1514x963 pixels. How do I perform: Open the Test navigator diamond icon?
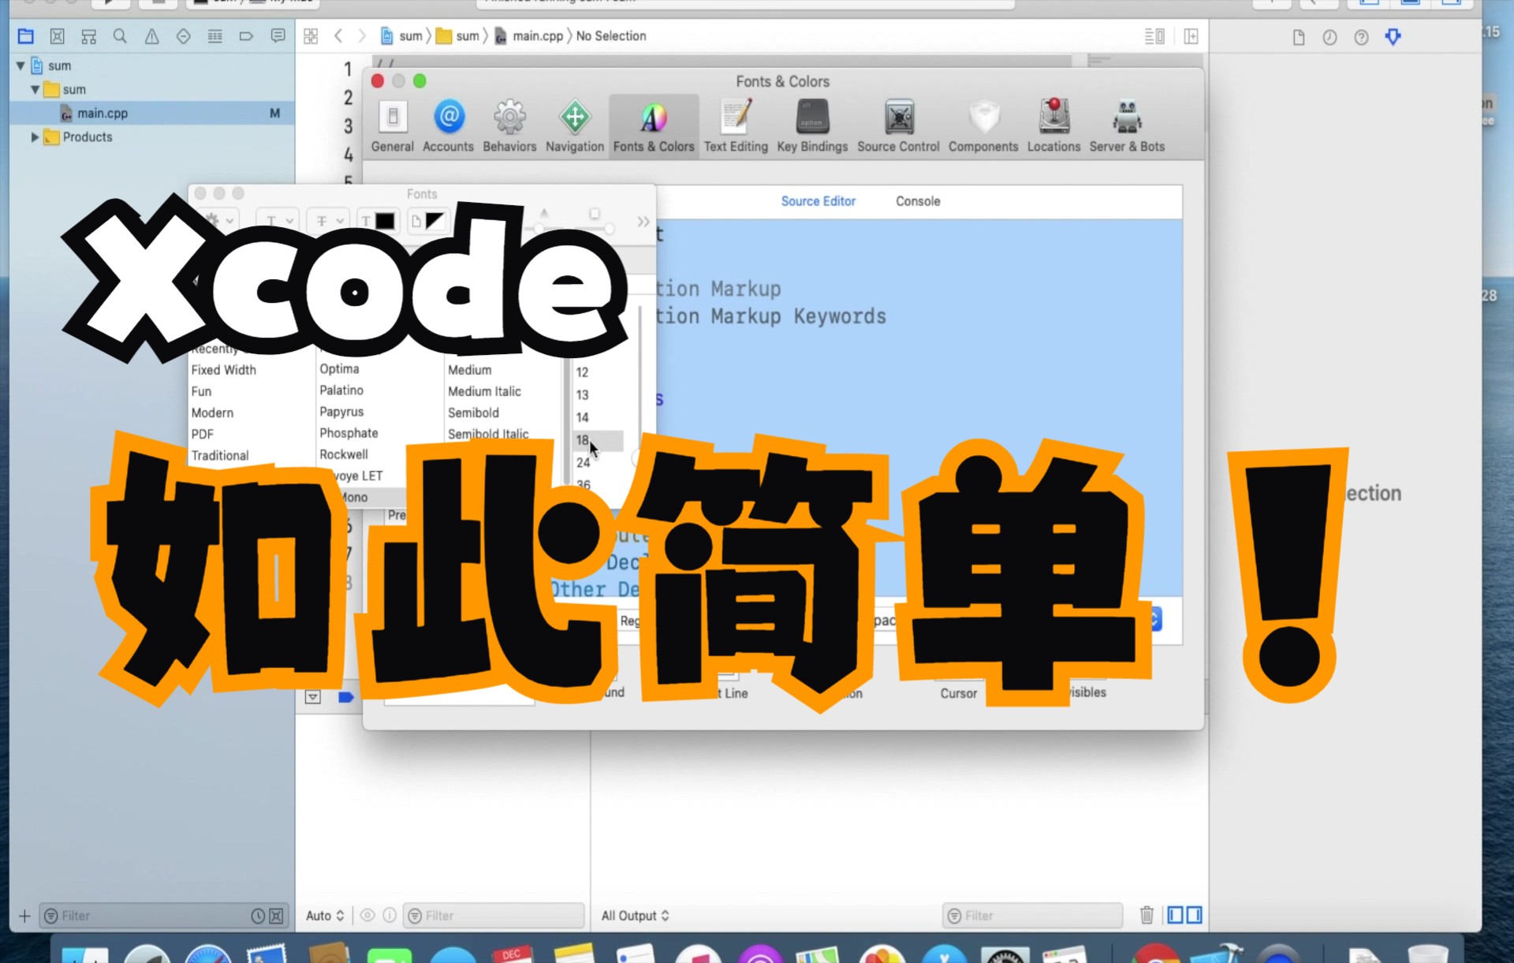184,36
